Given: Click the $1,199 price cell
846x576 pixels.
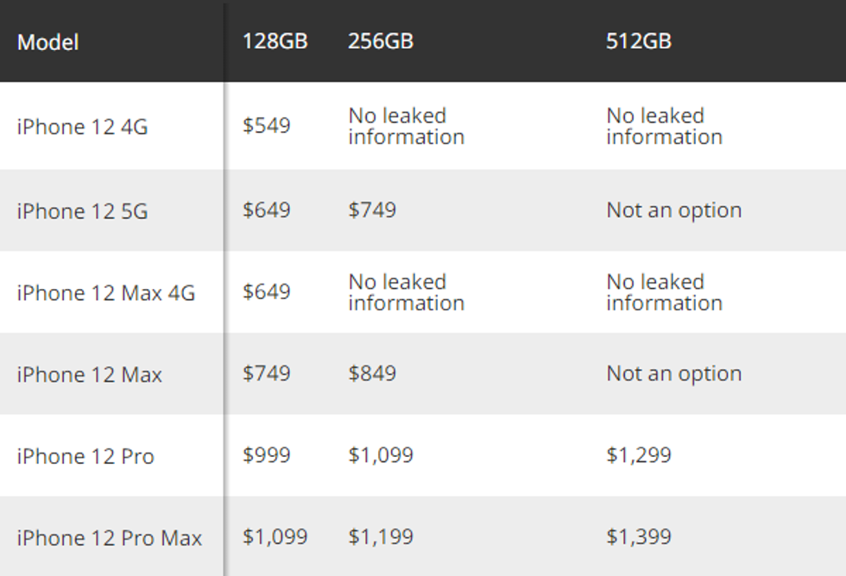Looking at the screenshot, I should (x=381, y=537).
